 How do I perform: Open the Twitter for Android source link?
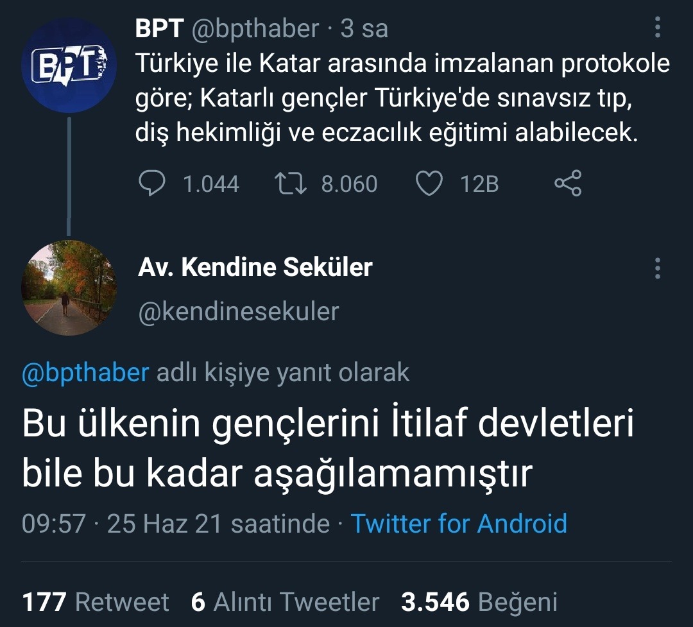pyautogui.click(x=459, y=524)
